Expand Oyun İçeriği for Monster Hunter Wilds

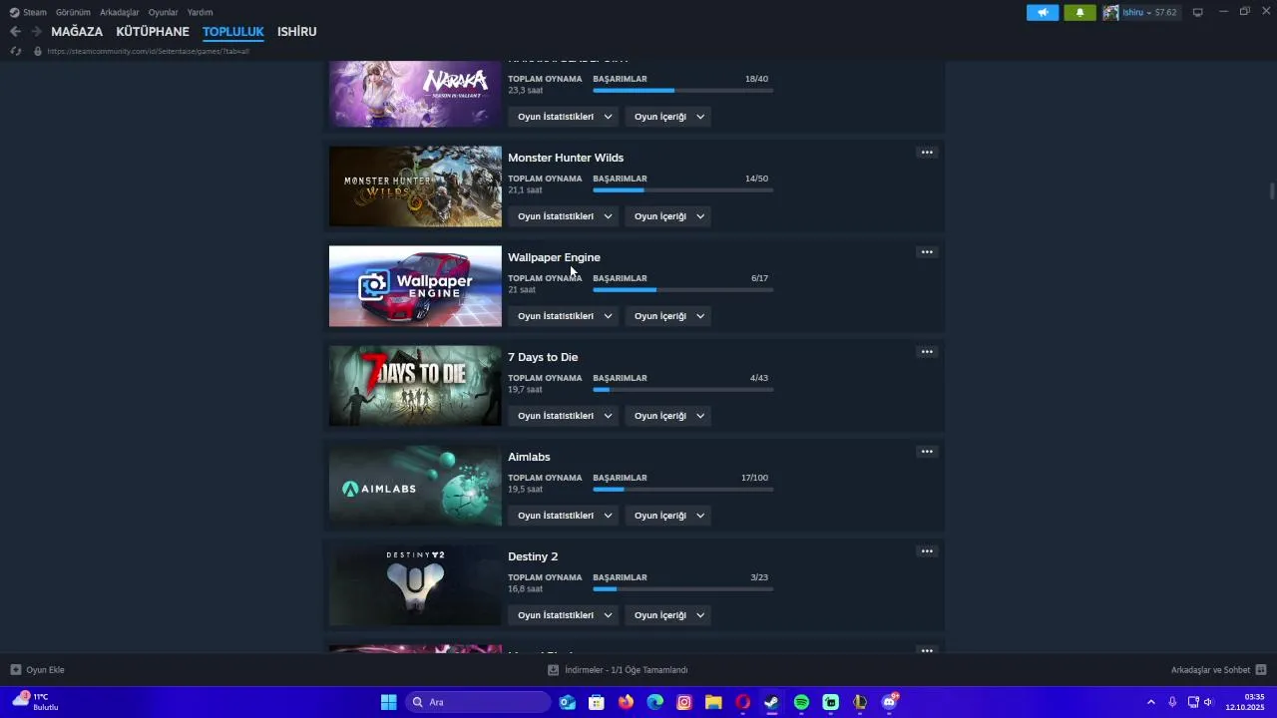pyautogui.click(x=668, y=216)
